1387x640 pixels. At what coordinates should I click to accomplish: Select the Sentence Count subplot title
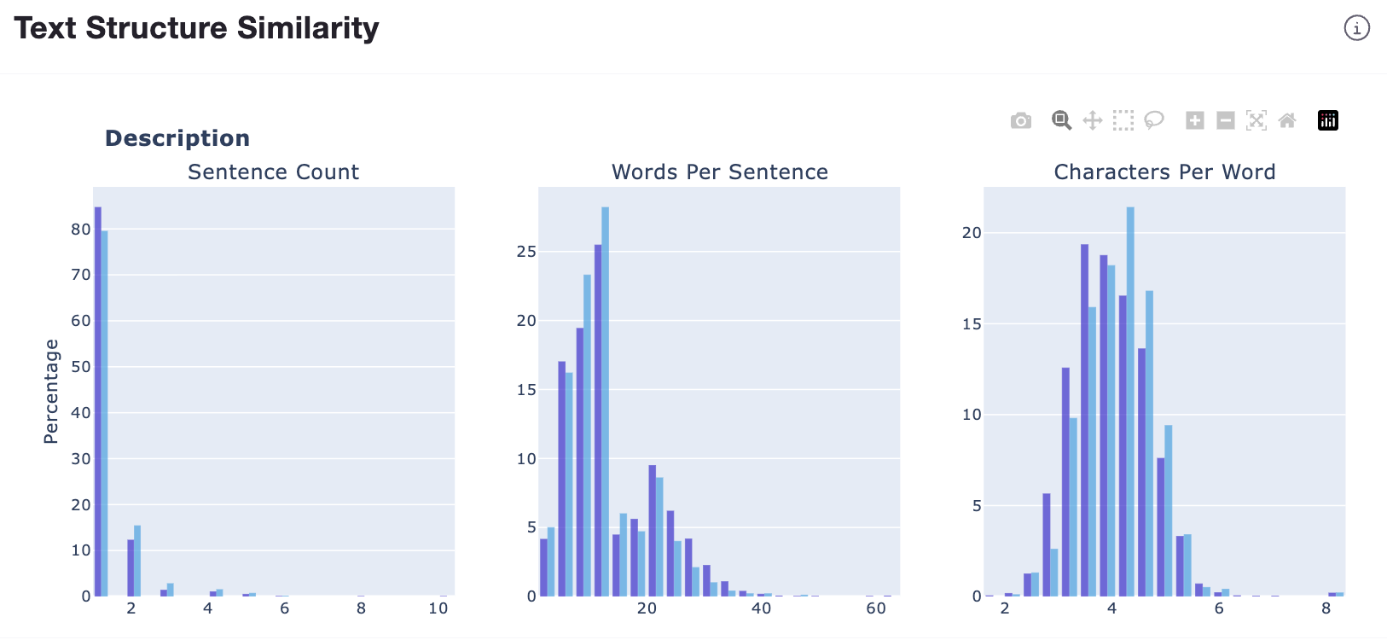(x=273, y=172)
